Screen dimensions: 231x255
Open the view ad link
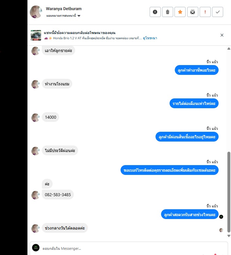click(150, 38)
